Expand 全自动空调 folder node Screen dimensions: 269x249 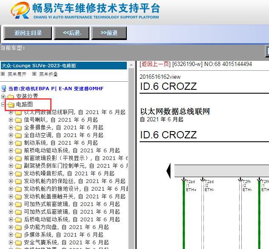(x=11, y=135)
